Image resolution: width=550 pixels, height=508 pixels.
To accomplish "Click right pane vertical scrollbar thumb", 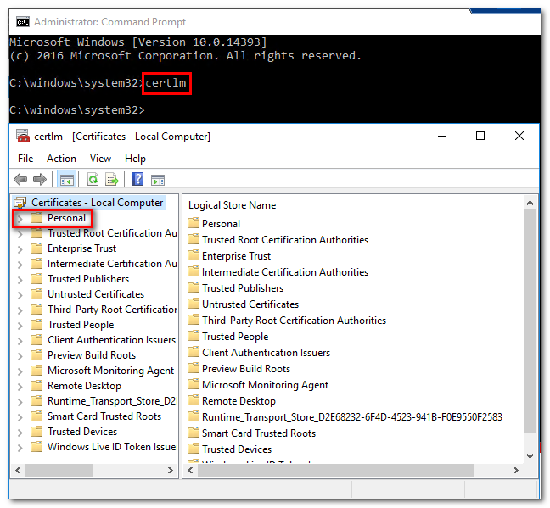I will click(530, 321).
